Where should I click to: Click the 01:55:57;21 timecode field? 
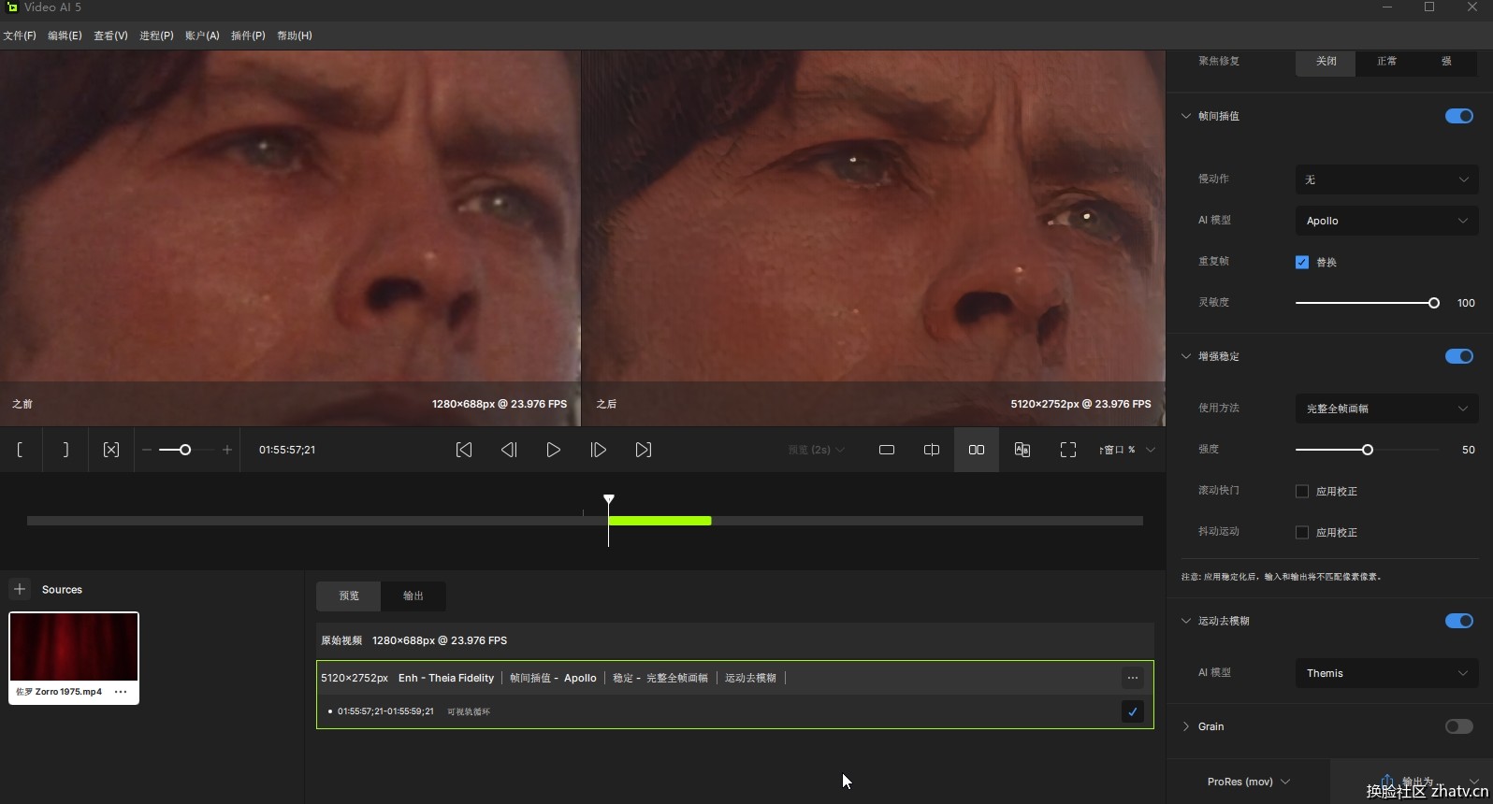[287, 450]
